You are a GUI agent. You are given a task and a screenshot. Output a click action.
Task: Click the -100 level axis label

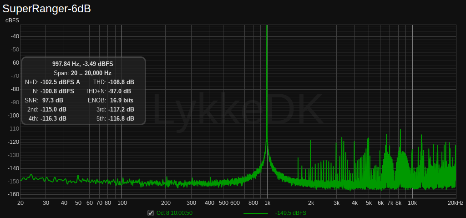click(14, 116)
